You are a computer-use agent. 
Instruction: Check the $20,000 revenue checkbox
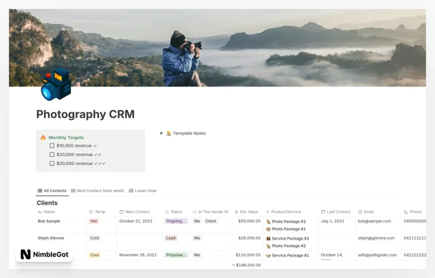tap(51, 154)
